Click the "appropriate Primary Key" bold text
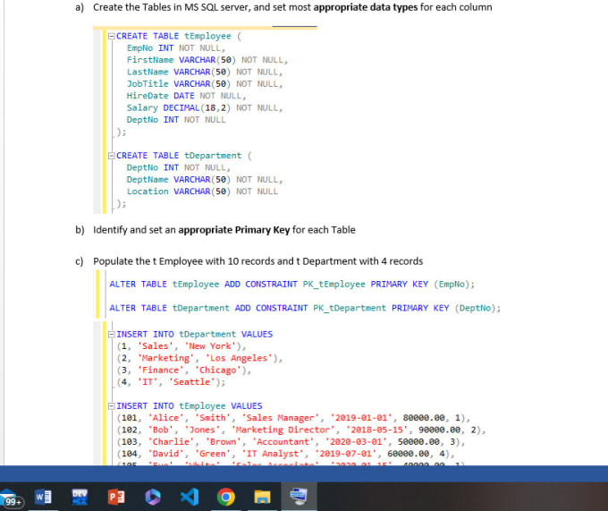This screenshot has width=608, height=511. pyautogui.click(x=234, y=230)
